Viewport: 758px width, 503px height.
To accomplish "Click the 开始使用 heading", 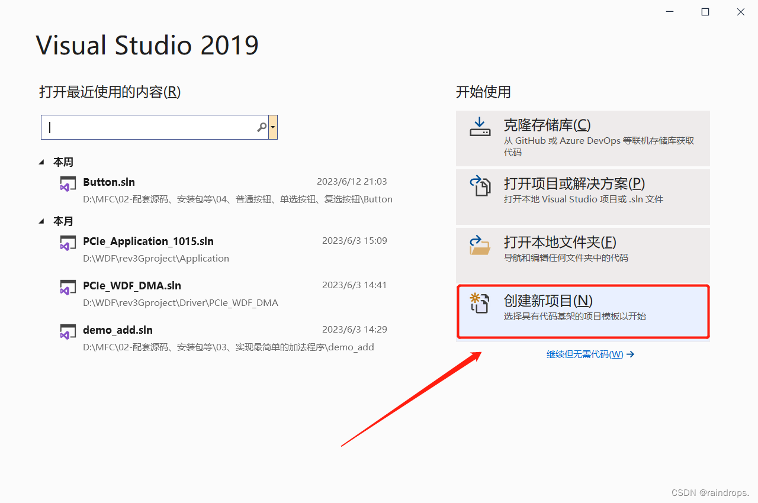I will 483,92.
